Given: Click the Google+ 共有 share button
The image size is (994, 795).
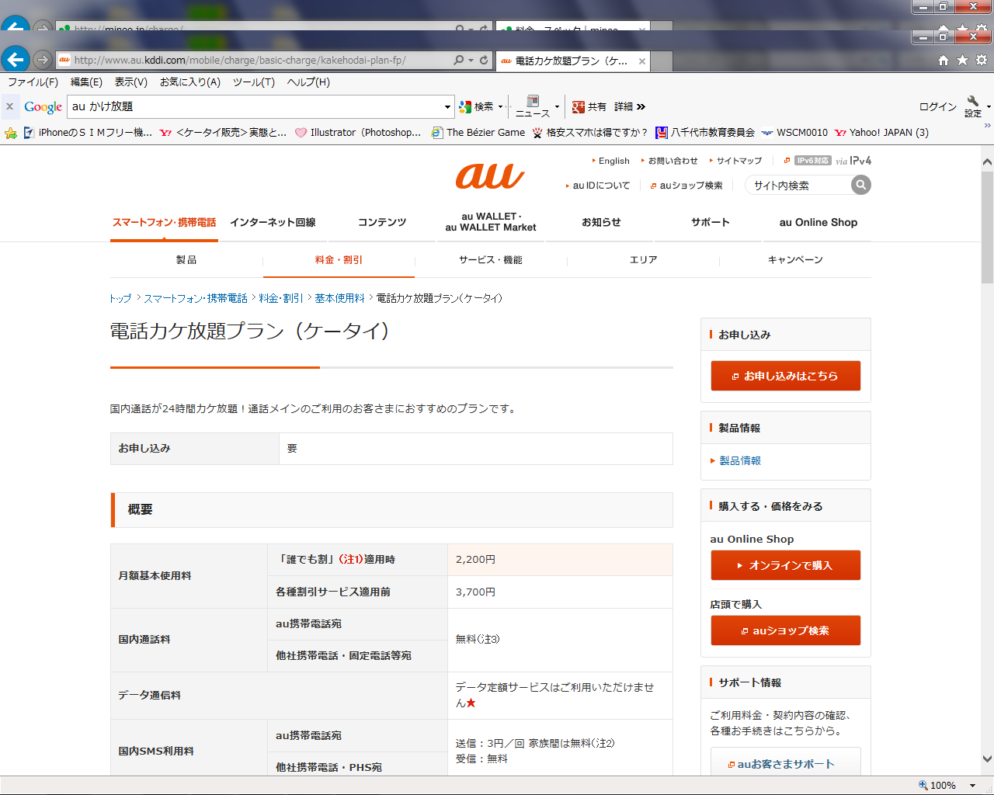Looking at the screenshot, I should [589, 106].
